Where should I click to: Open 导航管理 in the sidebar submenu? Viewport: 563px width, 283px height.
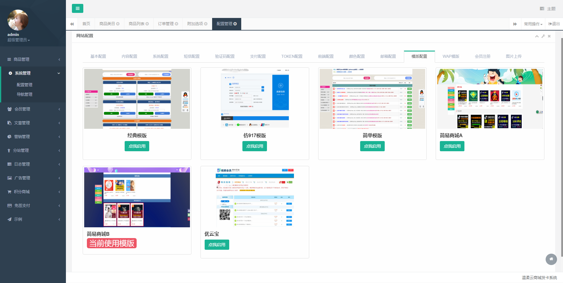(x=25, y=94)
